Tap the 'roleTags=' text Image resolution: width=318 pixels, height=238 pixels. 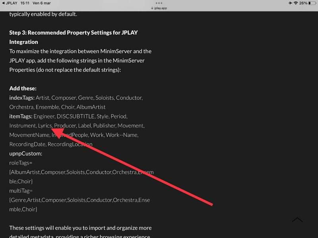21,163
